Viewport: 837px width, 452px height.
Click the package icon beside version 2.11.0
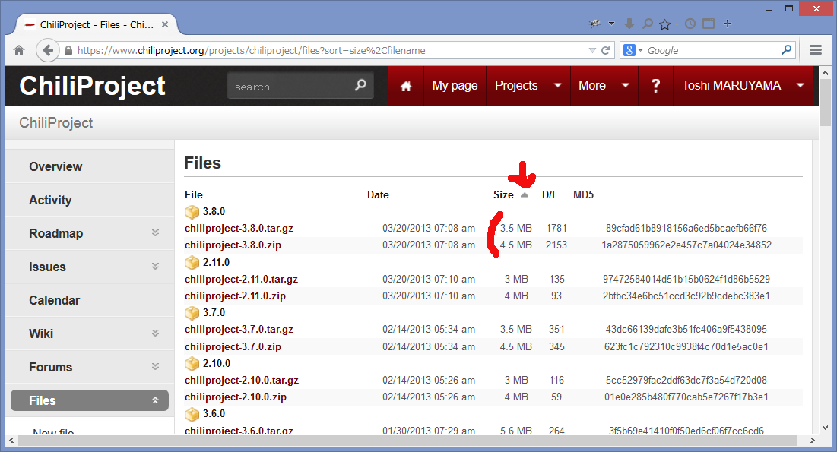(192, 263)
